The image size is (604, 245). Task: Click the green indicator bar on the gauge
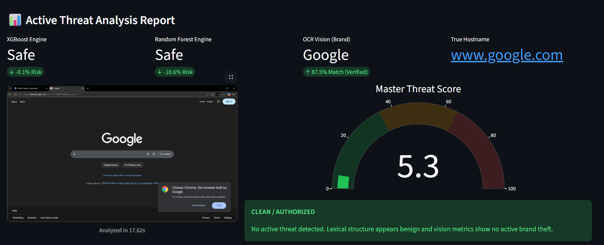(343, 182)
